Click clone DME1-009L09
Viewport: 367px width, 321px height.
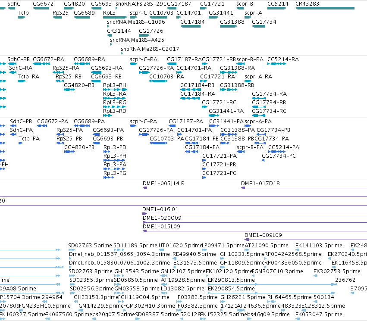pyautogui.click(x=263, y=235)
